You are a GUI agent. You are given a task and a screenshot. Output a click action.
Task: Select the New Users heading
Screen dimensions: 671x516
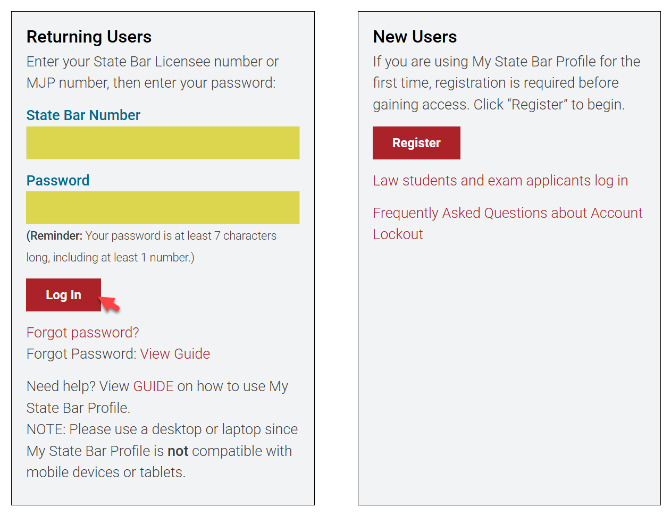click(x=415, y=37)
